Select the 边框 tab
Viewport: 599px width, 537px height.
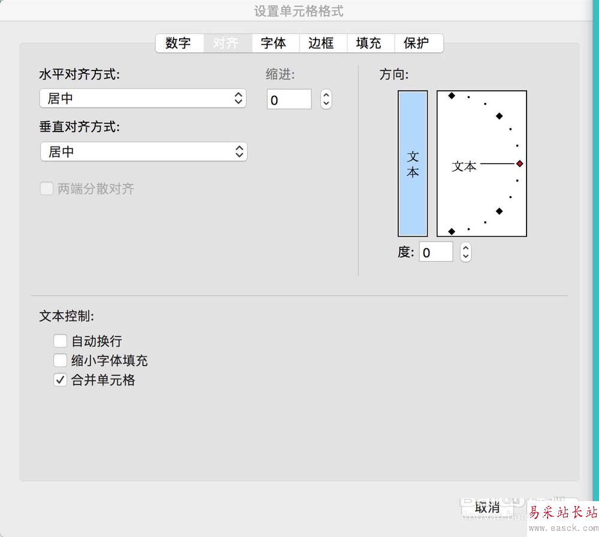point(321,43)
